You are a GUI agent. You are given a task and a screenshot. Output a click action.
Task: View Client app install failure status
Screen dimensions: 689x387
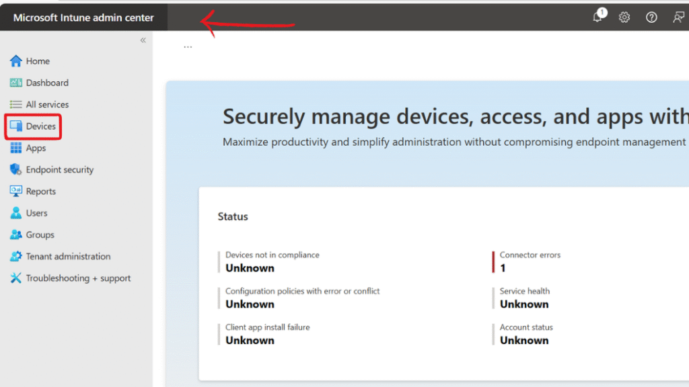[x=268, y=327]
